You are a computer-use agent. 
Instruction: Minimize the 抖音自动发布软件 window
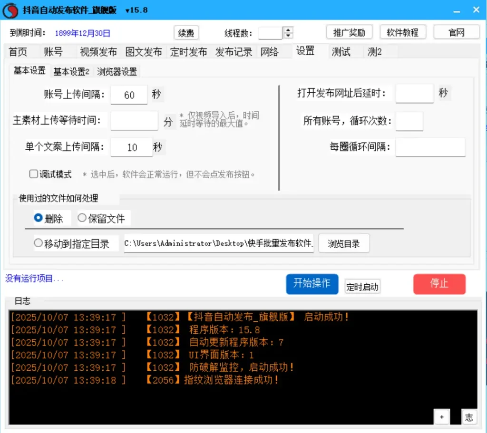(456, 10)
